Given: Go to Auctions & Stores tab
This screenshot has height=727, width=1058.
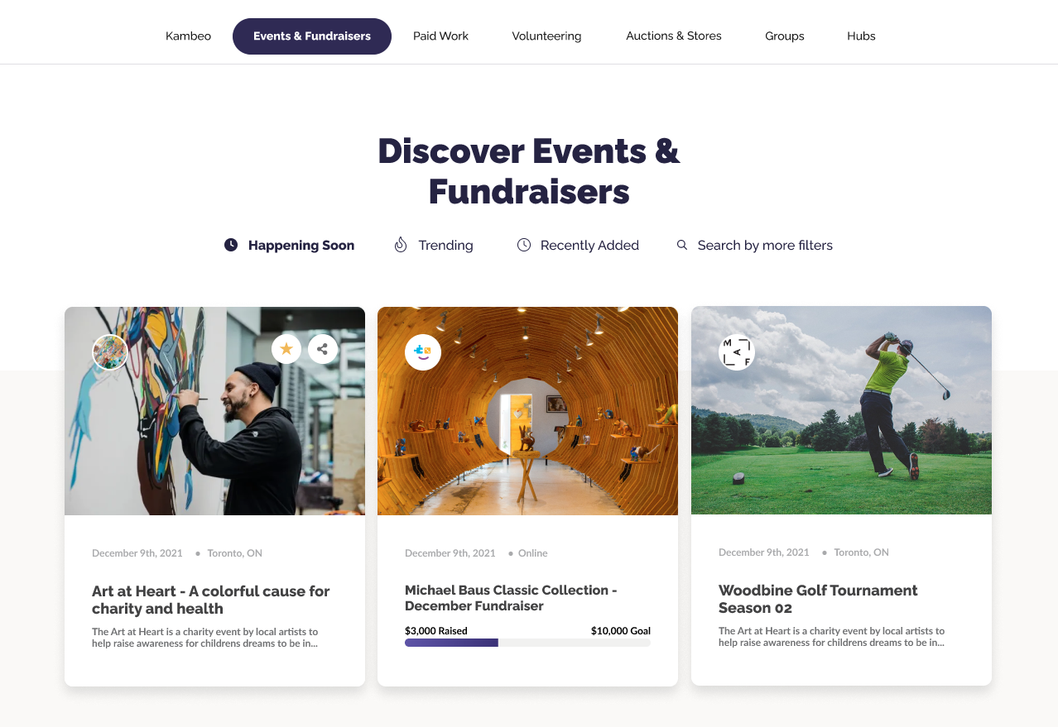Looking at the screenshot, I should 674,36.
